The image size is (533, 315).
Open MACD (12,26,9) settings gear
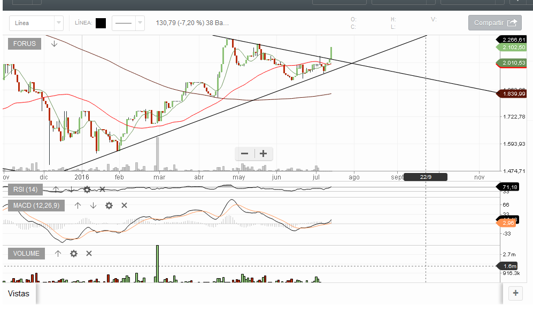point(109,206)
